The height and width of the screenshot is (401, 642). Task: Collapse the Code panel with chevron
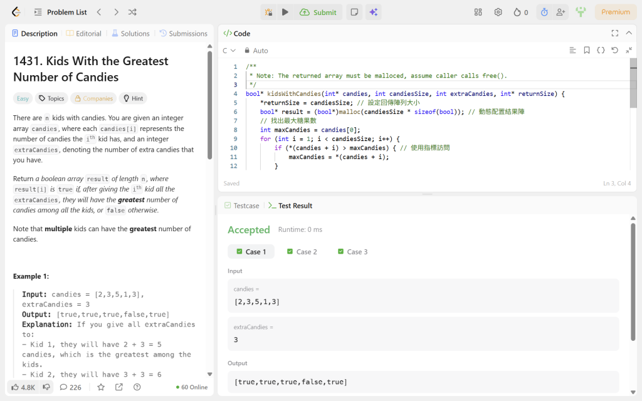tap(629, 33)
